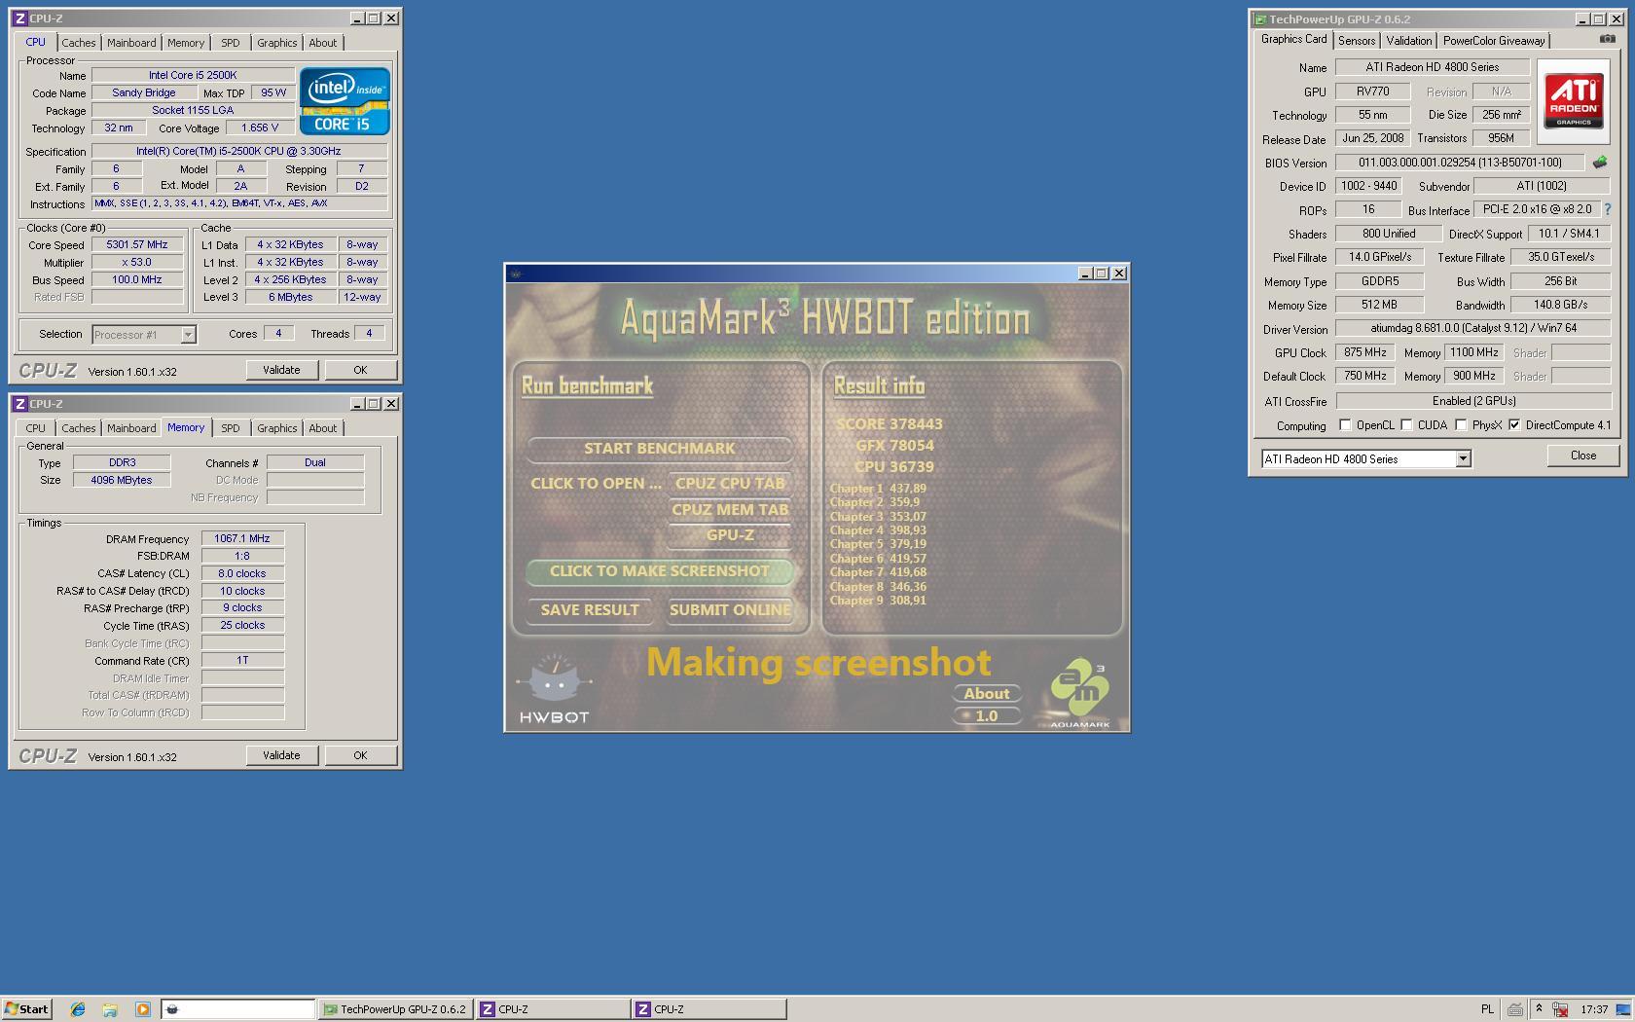Open the Start menu
1635x1022 pixels.
click(26, 1009)
